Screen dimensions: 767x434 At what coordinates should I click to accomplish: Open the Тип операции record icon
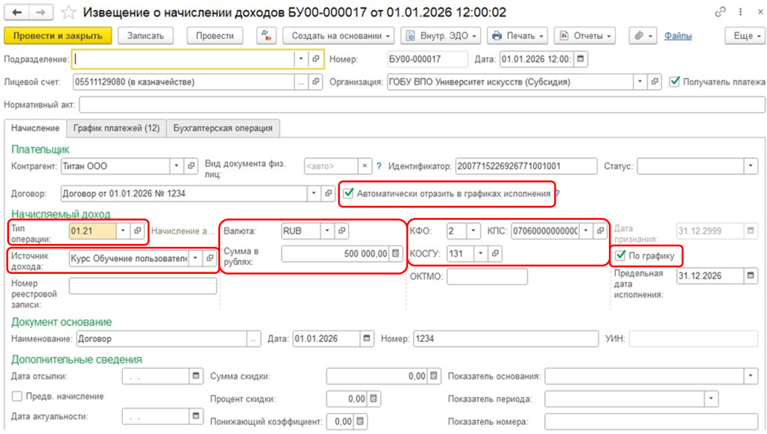point(138,230)
